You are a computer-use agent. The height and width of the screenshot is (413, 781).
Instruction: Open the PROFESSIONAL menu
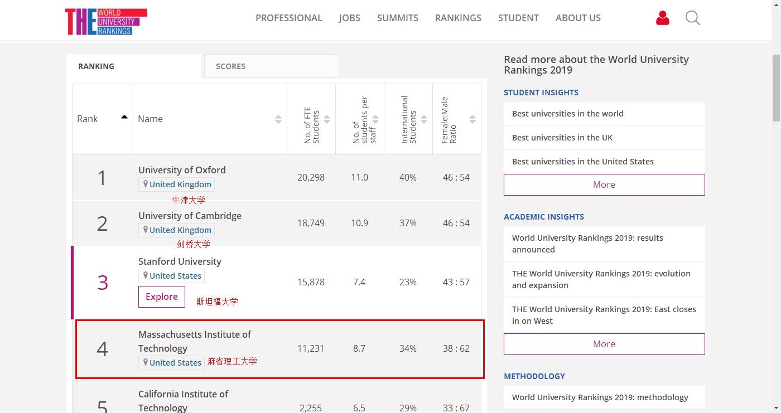[x=289, y=18]
